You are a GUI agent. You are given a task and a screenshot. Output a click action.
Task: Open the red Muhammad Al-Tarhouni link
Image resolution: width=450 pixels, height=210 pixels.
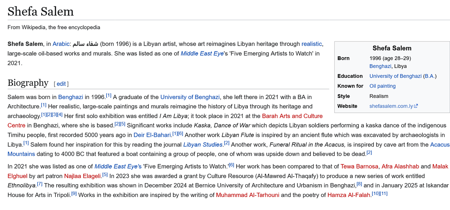(x=247, y=195)
